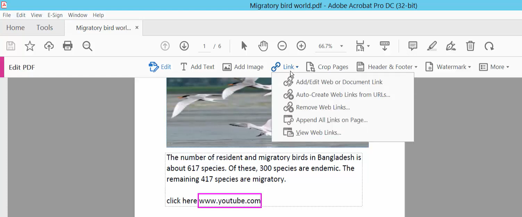
Task: Click the Acrobat app icon in title bar
Action: [x=4, y=5]
